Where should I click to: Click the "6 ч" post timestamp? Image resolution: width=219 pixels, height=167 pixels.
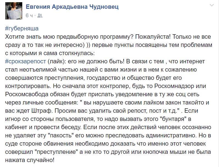[x=29, y=16]
